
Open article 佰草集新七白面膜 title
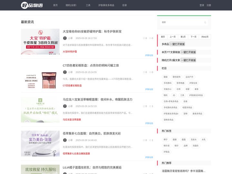(x=92, y=133)
